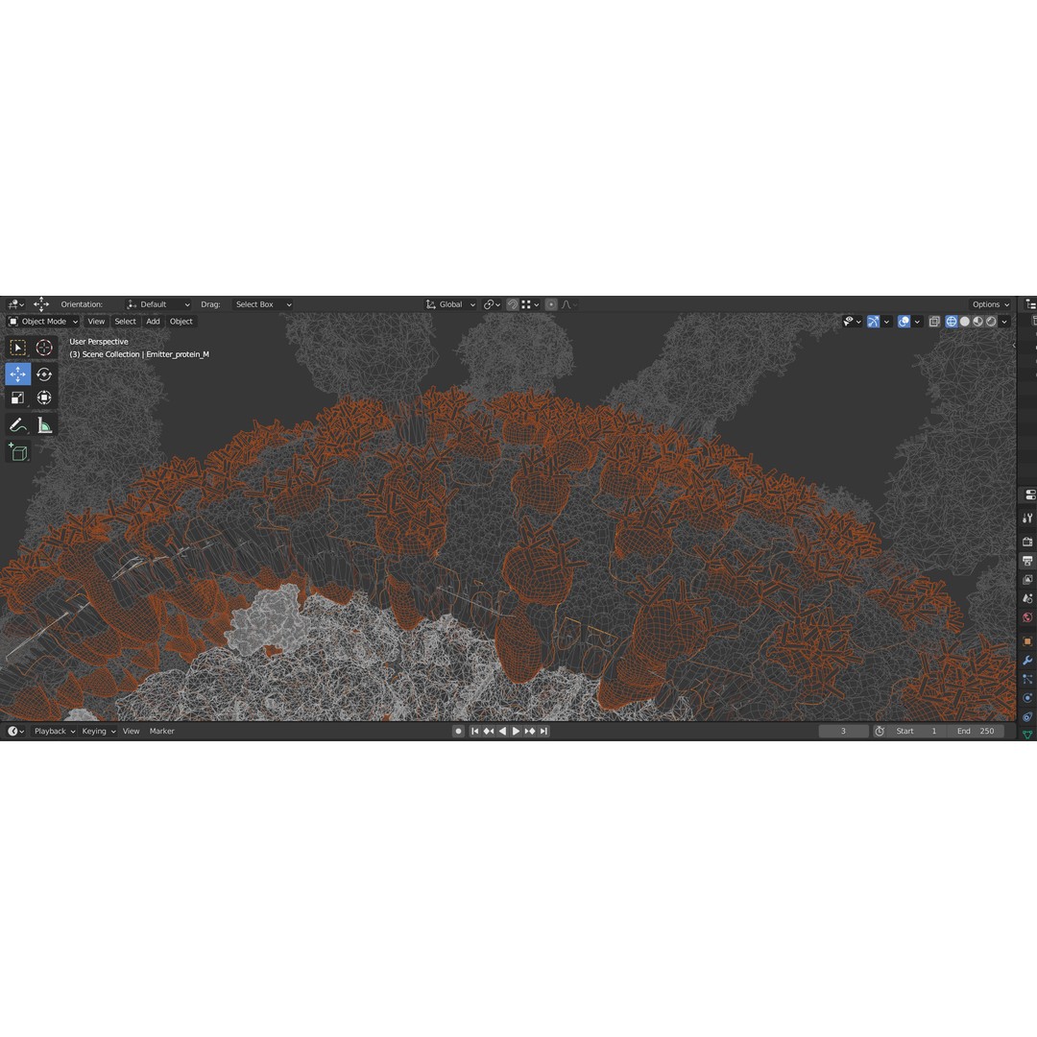The width and height of the screenshot is (1037, 1037).
Task: Activate the Rotate tool
Action: point(43,374)
